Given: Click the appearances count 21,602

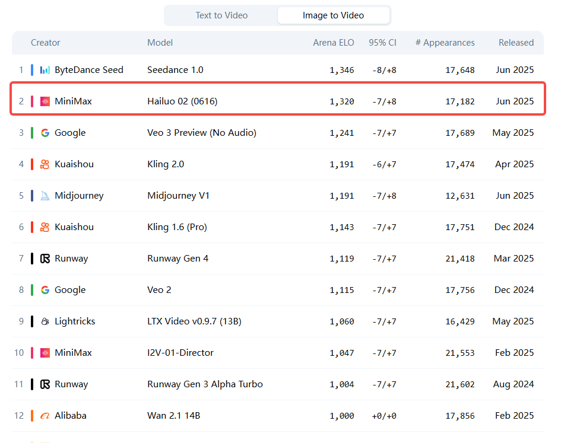Looking at the screenshot, I should click(459, 384).
